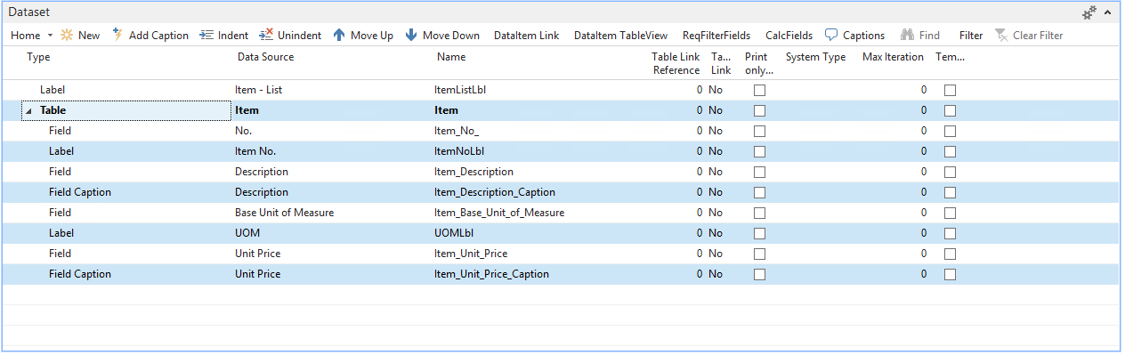Sort by the Type column header
Screen dimensions: 1125x355
click(39, 57)
